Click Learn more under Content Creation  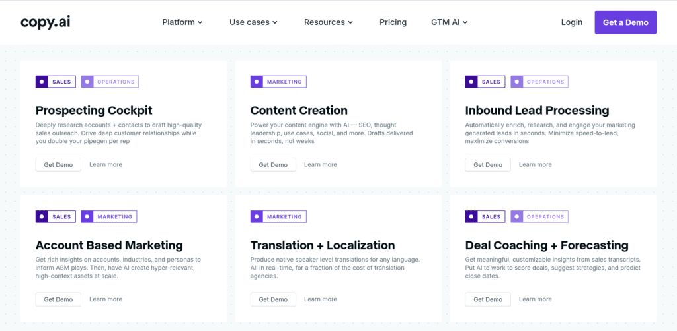click(321, 165)
